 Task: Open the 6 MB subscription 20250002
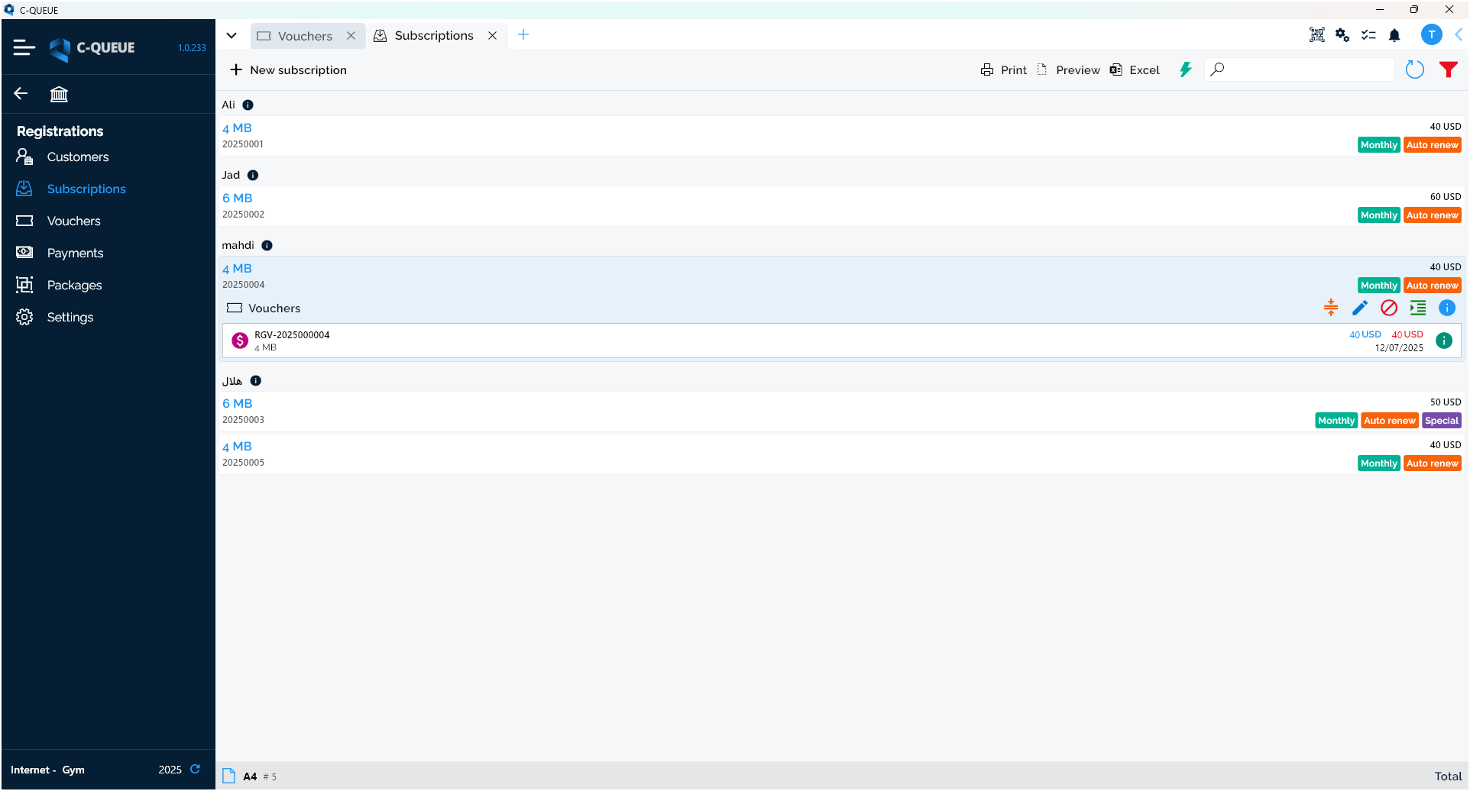(x=237, y=198)
